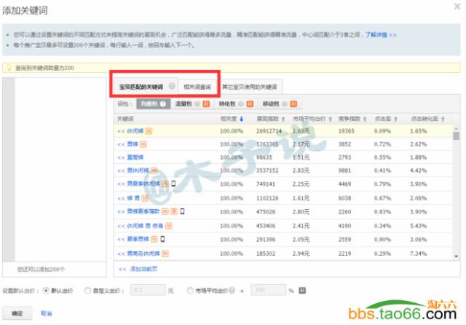Sort the table by 市场平均出价
The image size is (466, 325).
(312, 119)
